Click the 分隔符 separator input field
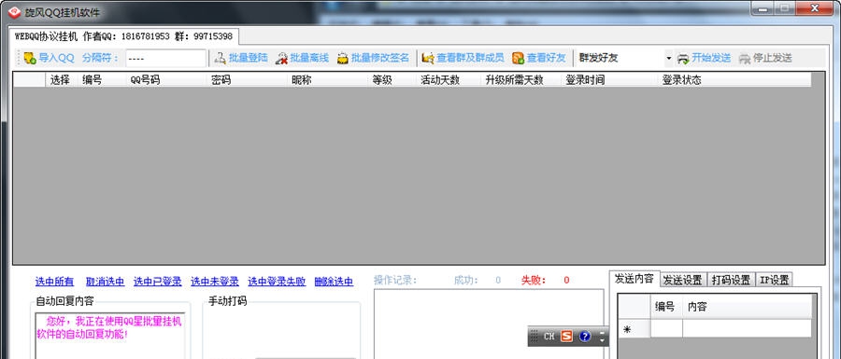841x359 pixels. 165,59
